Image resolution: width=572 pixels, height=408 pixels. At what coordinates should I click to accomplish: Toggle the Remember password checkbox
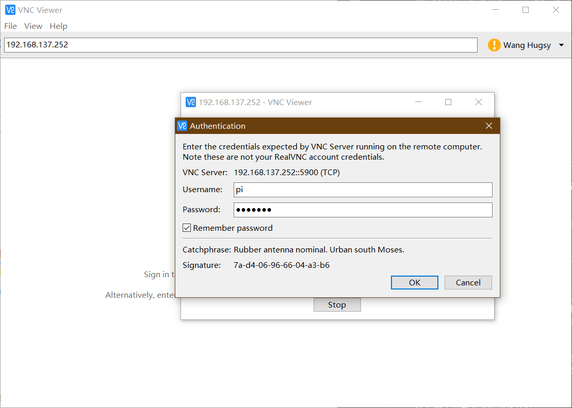pos(187,228)
